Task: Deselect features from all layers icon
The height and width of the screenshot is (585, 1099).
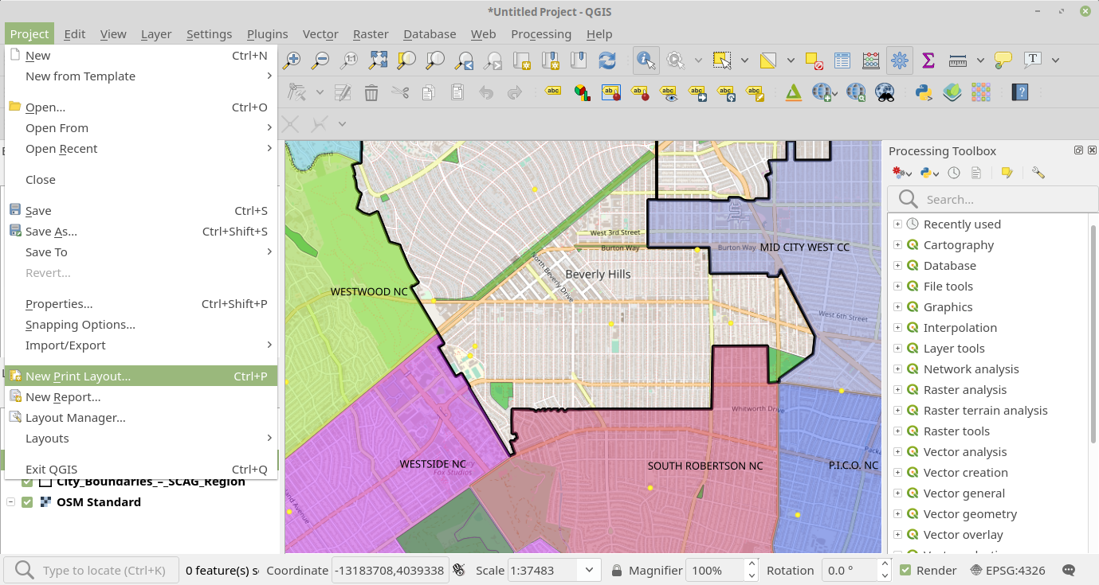Action: coord(814,60)
